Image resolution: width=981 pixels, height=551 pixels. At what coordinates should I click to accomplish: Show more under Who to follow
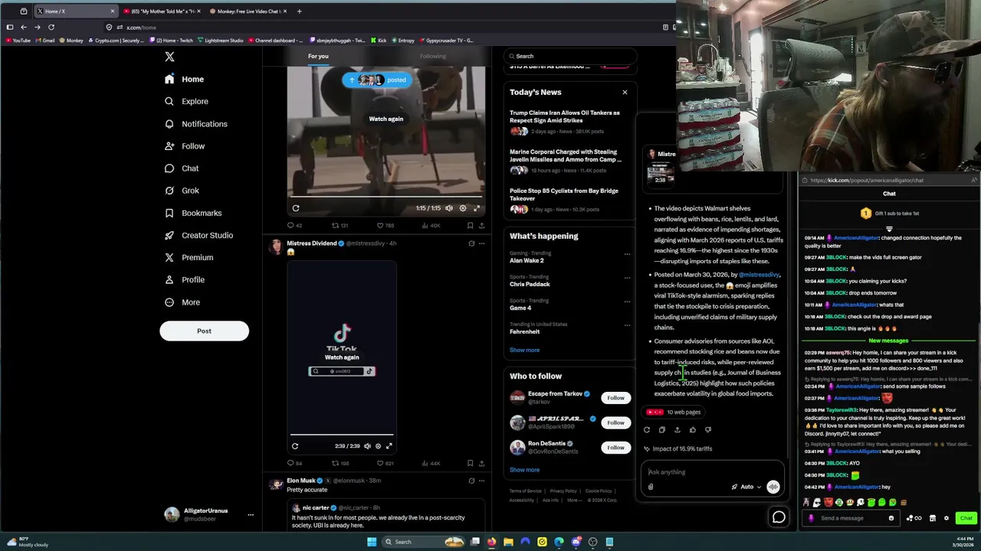click(524, 470)
